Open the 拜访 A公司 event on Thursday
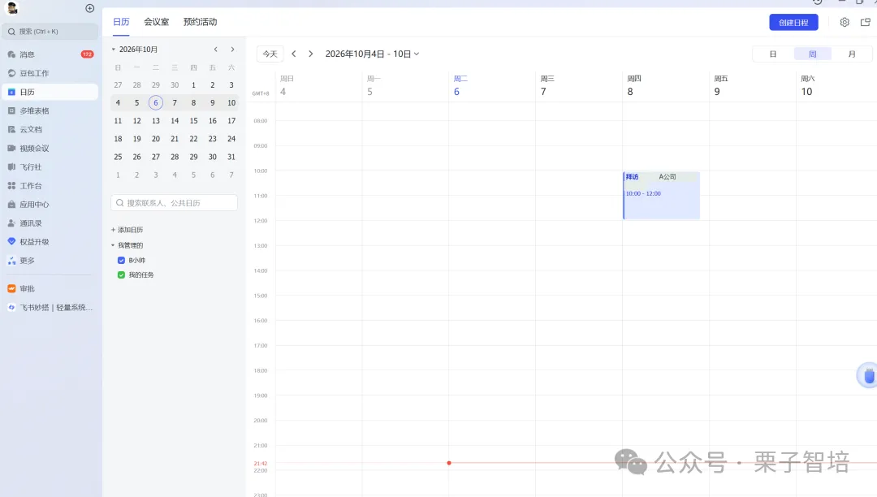The width and height of the screenshot is (877, 497). pyautogui.click(x=661, y=195)
